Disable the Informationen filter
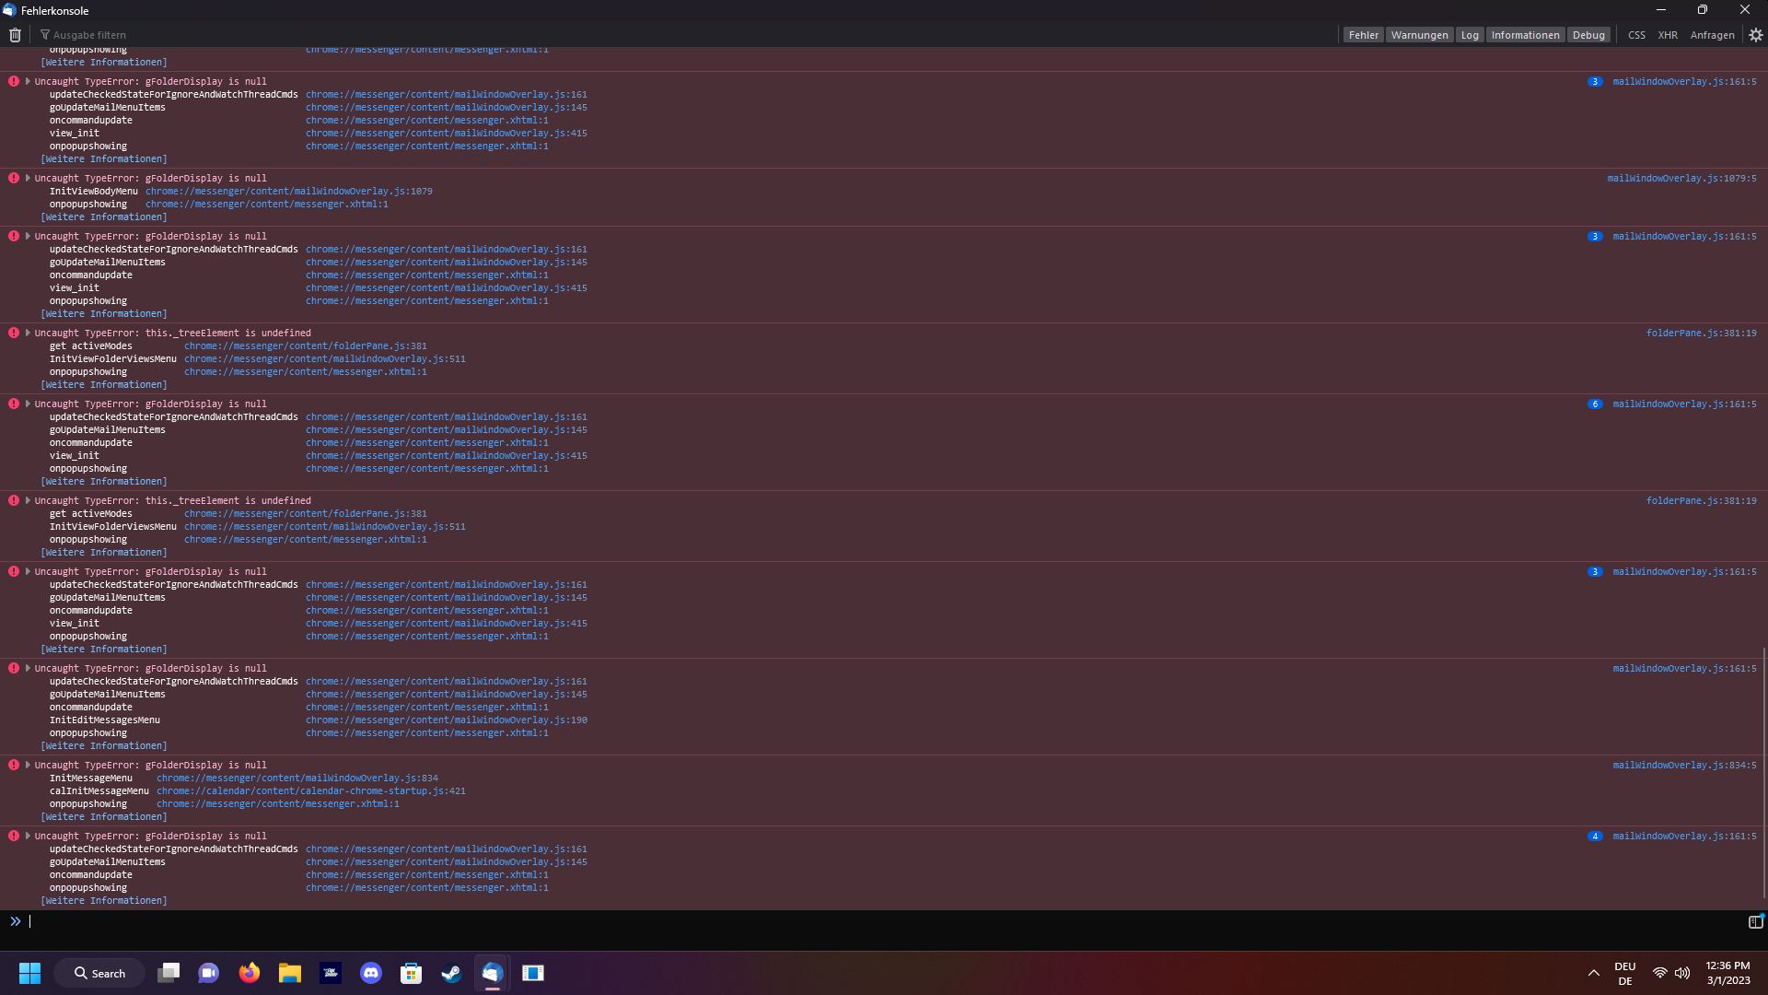The height and width of the screenshot is (995, 1768). [x=1525, y=35]
